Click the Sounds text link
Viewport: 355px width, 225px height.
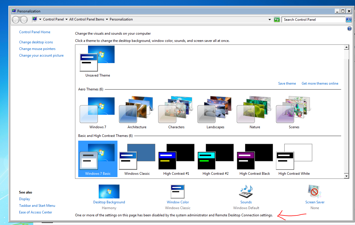click(x=246, y=202)
